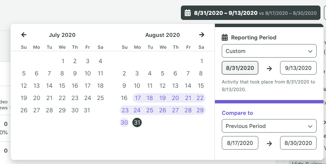Select August 31 in the calendar

137,122
